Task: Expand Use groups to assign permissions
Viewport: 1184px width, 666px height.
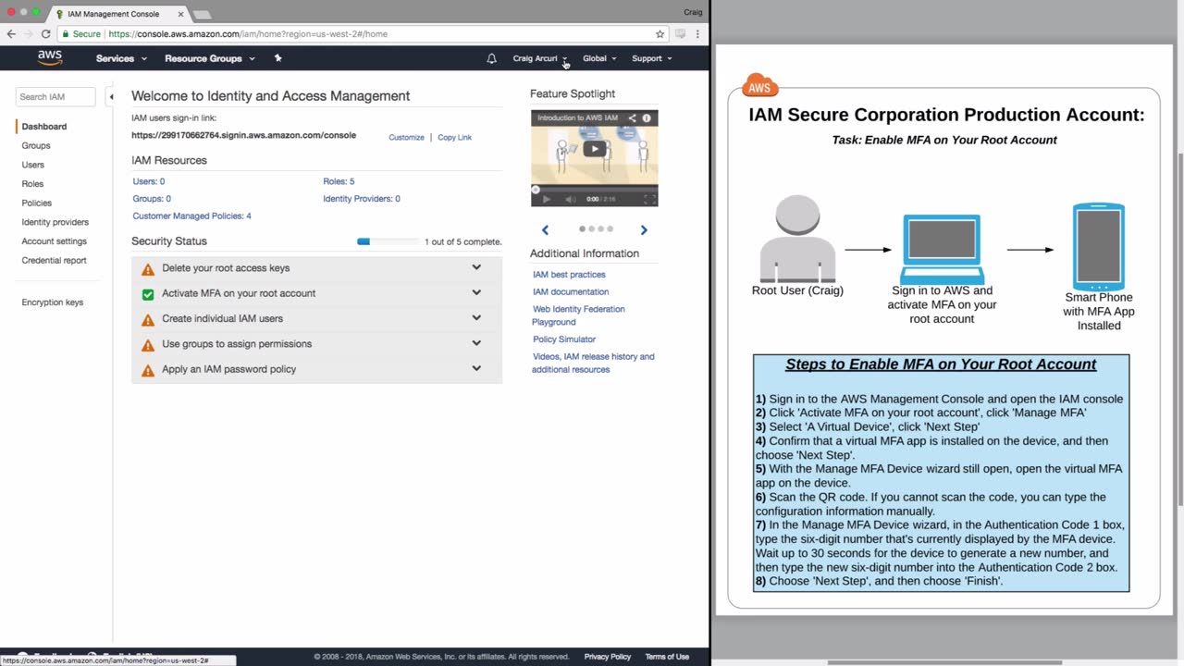Action: 476,342
